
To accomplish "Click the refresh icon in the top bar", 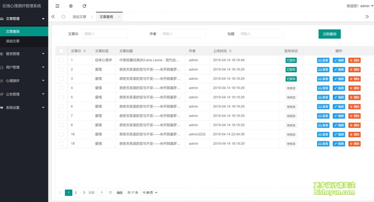I will (84, 6).
